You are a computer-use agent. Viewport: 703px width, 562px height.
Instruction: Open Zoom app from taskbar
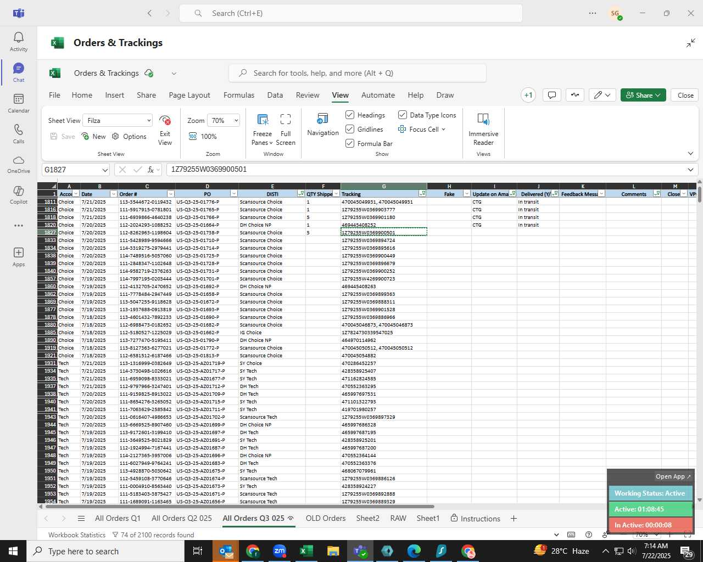tap(280, 551)
